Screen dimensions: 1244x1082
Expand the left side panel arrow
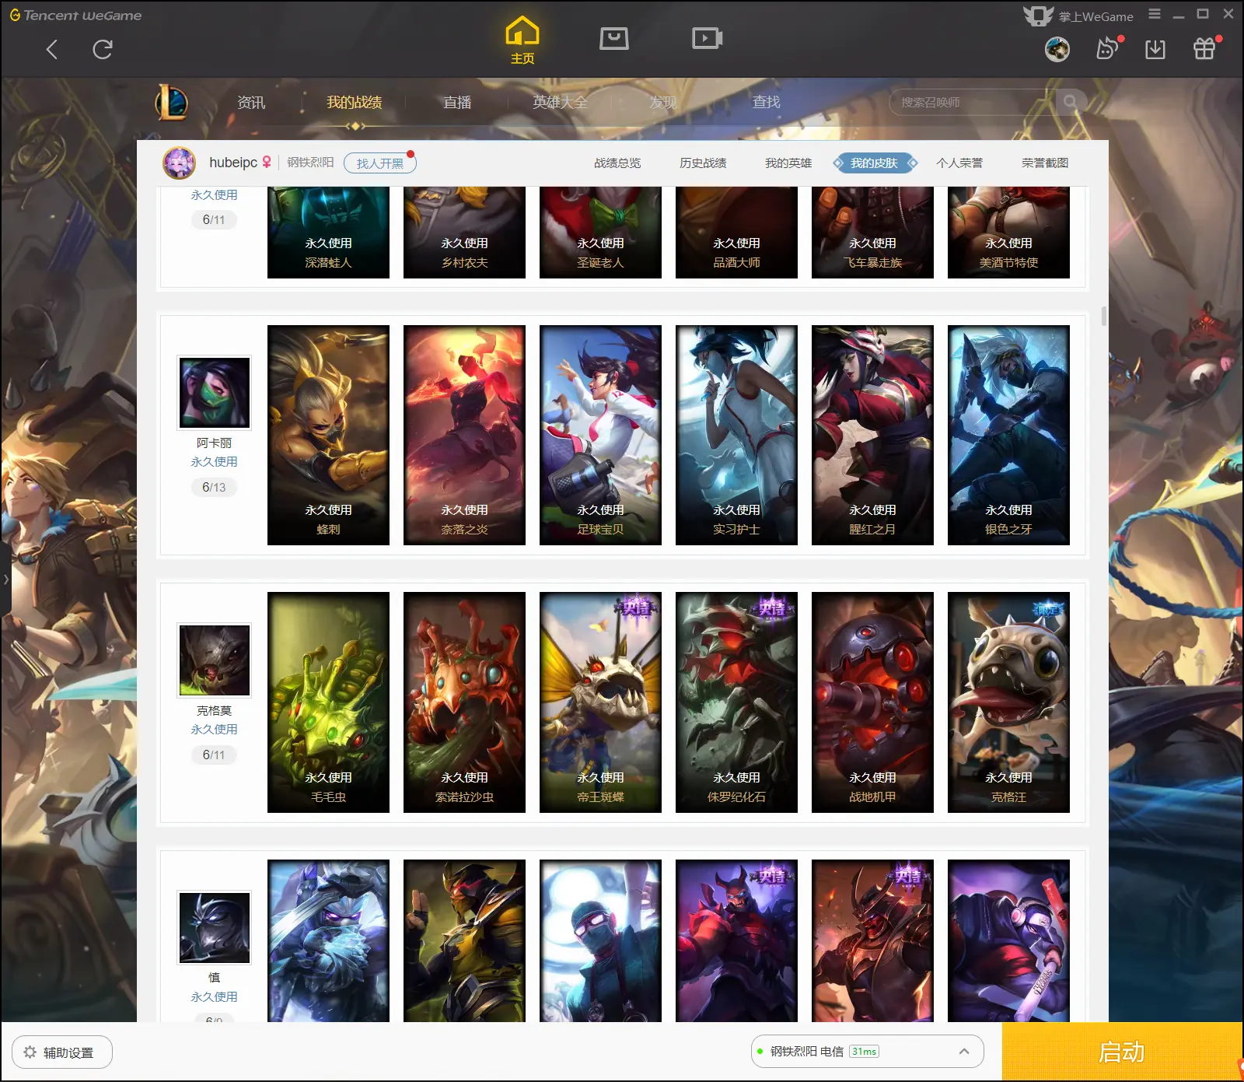click(5, 580)
